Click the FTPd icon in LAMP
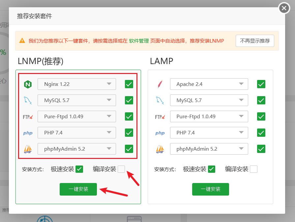Image resolution: width=295 pixels, height=222 pixels. point(160,117)
